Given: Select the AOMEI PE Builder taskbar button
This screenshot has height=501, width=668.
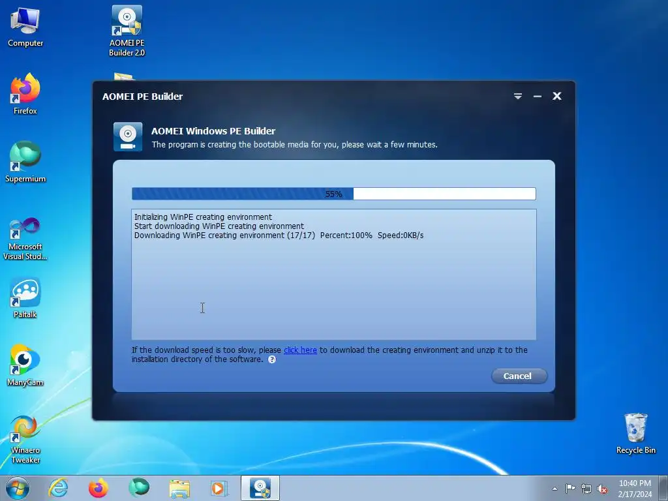Looking at the screenshot, I should click(260, 488).
